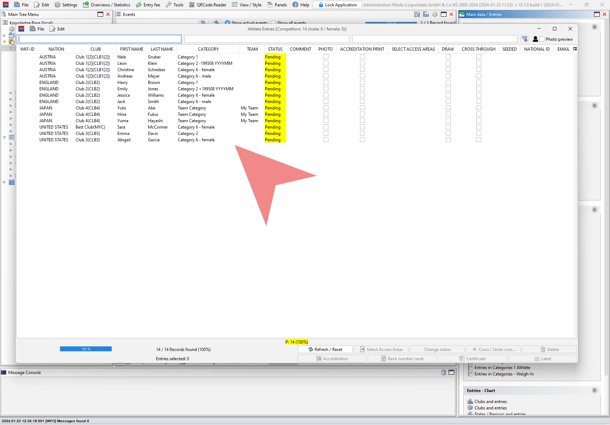This screenshot has height=425, width=610.
Task: Click the Lock Application button
Action: click(337, 5)
